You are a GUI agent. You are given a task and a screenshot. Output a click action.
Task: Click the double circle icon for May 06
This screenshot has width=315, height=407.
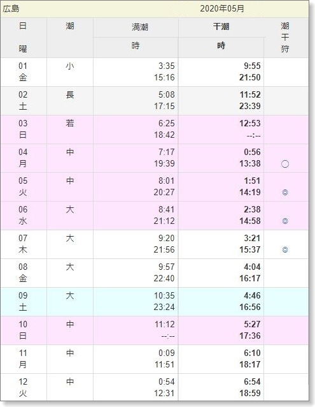tap(284, 221)
